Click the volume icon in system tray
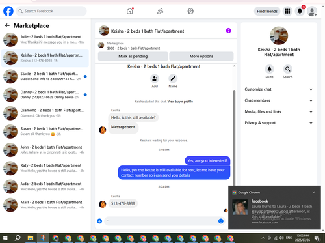 (281, 238)
